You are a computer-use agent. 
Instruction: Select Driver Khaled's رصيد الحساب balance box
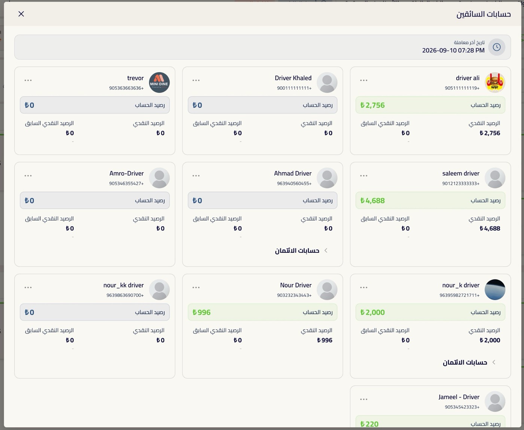[x=262, y=105]
